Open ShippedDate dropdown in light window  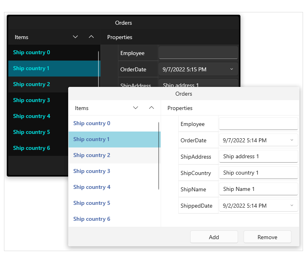tap(292, 206)
